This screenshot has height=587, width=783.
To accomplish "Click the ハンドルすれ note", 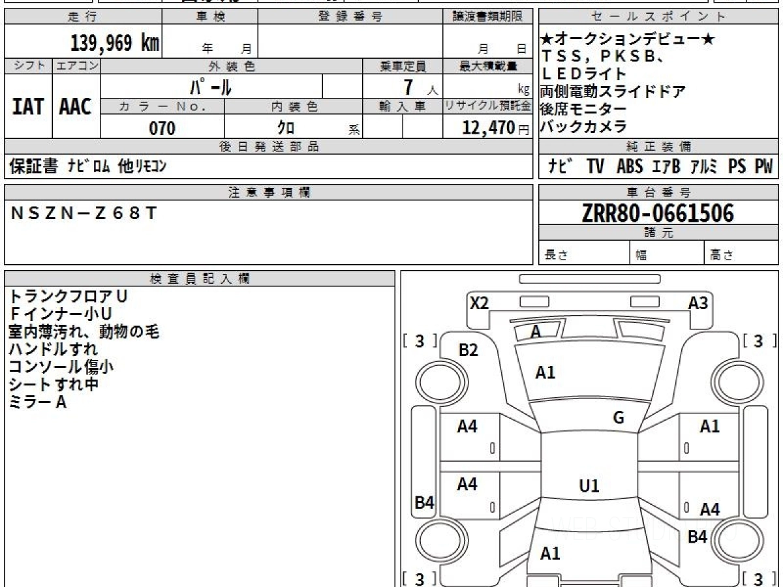I will tap(54, 349).
